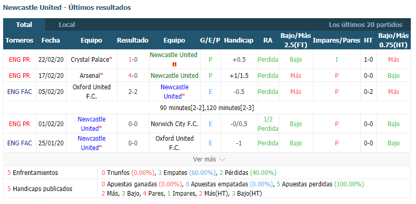Open Los últimos 20 partidos selector
Image resolution: width=416 pixels, height=204 pixels.
(x=366, y=25)
